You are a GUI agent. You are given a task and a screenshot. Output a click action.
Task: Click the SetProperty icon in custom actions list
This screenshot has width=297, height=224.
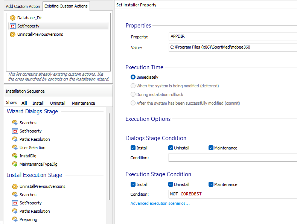12,26
